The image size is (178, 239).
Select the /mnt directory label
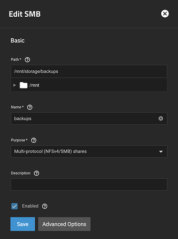pos(34,85)
